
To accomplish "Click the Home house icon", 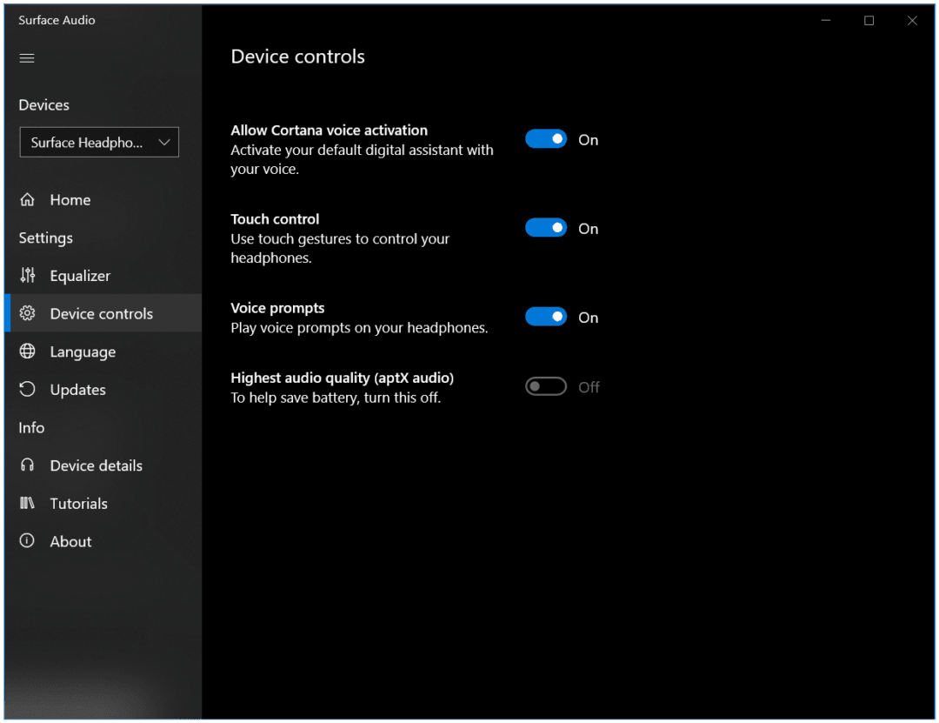I will (27, 199).
